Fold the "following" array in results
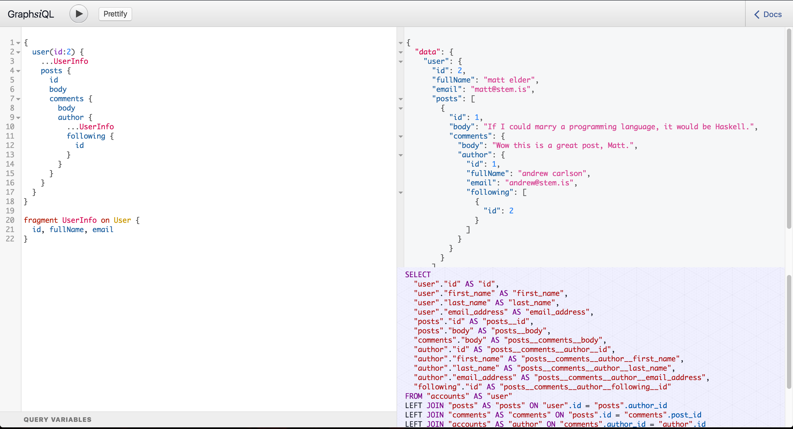The image size is (793, 429). pyautogui.click(x=401, y=193)
